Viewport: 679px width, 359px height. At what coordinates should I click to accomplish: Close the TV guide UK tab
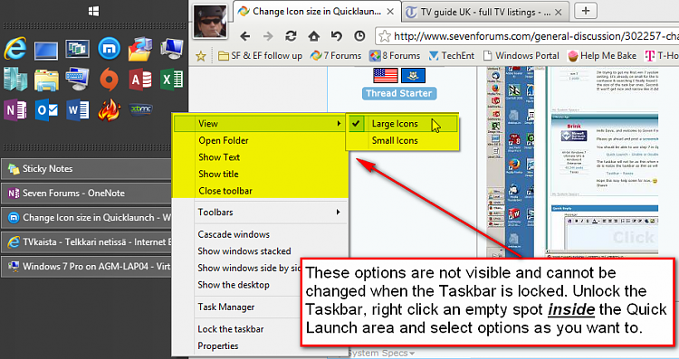tap(559, 12)
